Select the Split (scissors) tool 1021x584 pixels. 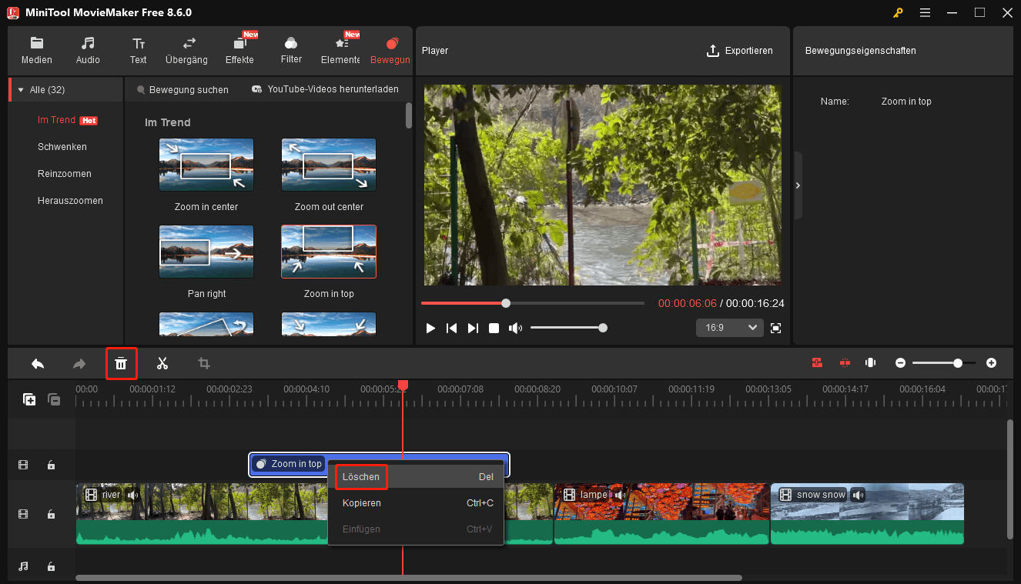(x=162, y=362)
